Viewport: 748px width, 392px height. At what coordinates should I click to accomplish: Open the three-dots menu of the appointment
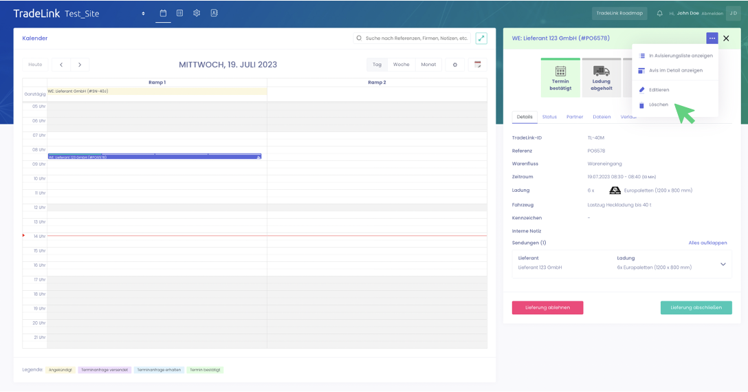[712, 39]
